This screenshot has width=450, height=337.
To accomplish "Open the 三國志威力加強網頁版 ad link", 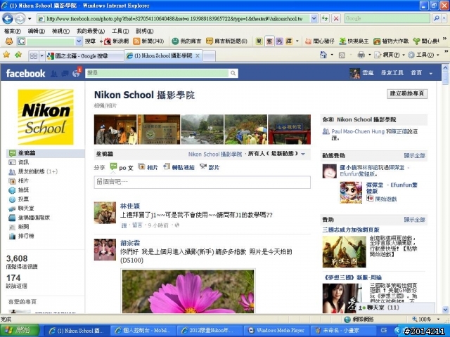I will (x=351, y=230).
